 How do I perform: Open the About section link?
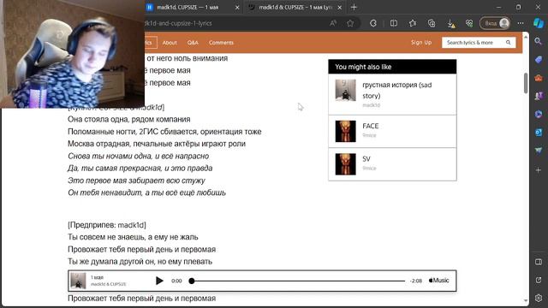click(x=170, y=43)
